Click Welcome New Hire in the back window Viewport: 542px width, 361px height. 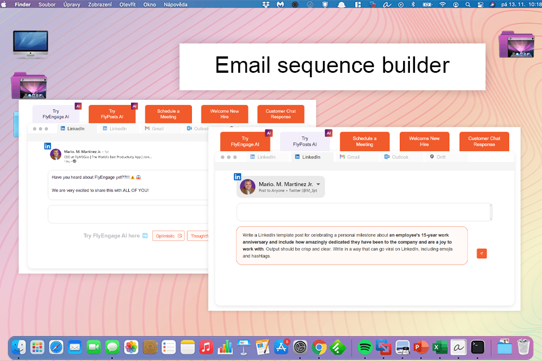(225, 114)
